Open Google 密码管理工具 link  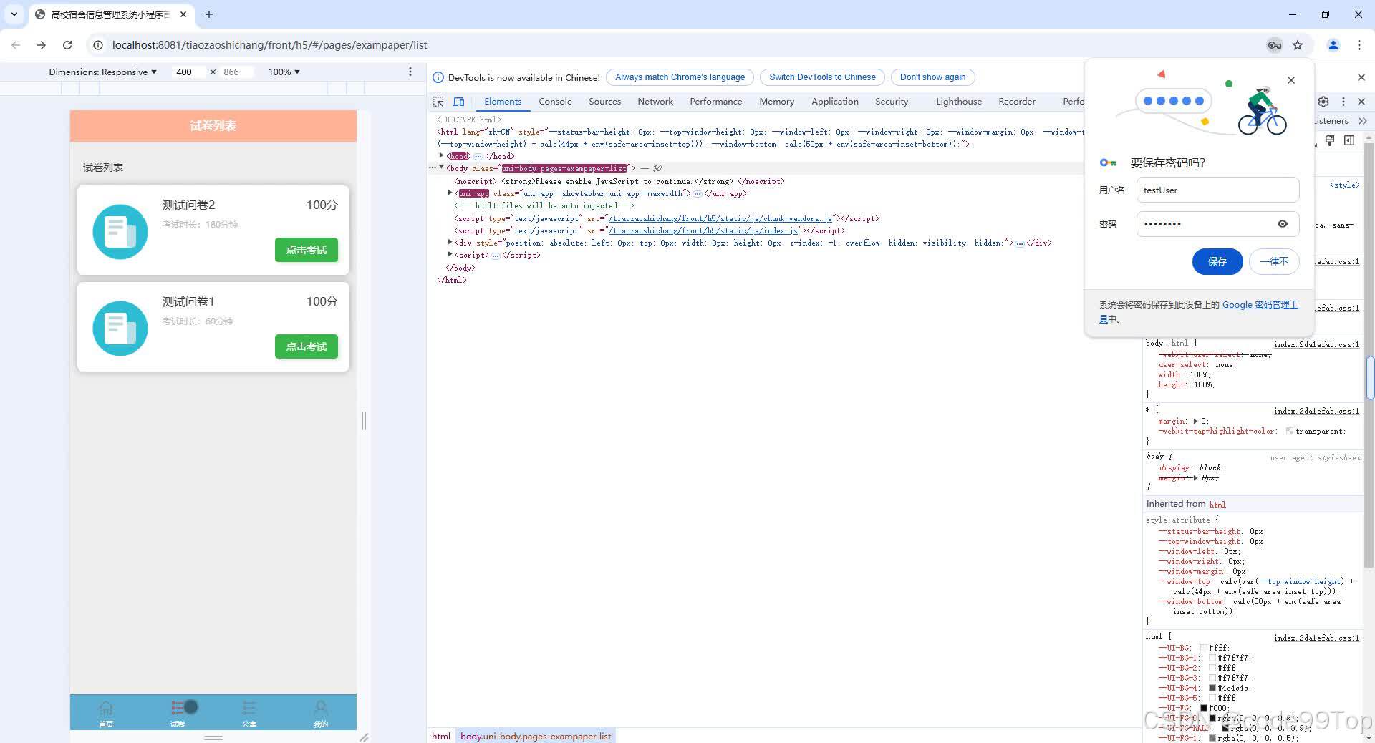coord(1259,305)
